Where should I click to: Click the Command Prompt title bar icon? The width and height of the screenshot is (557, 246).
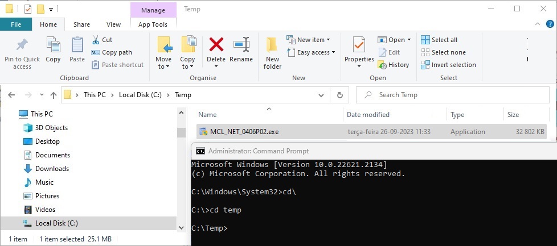coord(200,151)
